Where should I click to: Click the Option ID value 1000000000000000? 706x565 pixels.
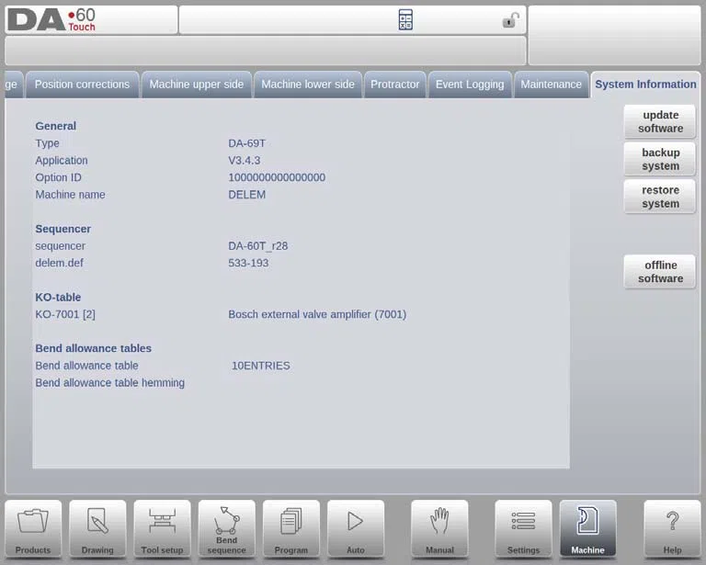[x=277, y=177]
